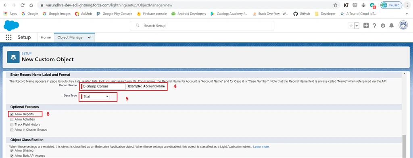Expand Object Manager tab dropdown chevron
Image resolution: width=413 pixels, height=158 pixels.
[x=89, y=37]
